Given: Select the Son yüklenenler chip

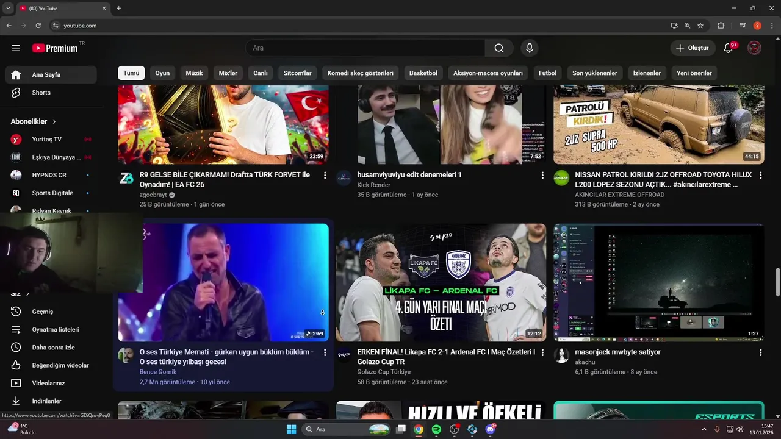Looking at the screenshot, I should point(595,73).
